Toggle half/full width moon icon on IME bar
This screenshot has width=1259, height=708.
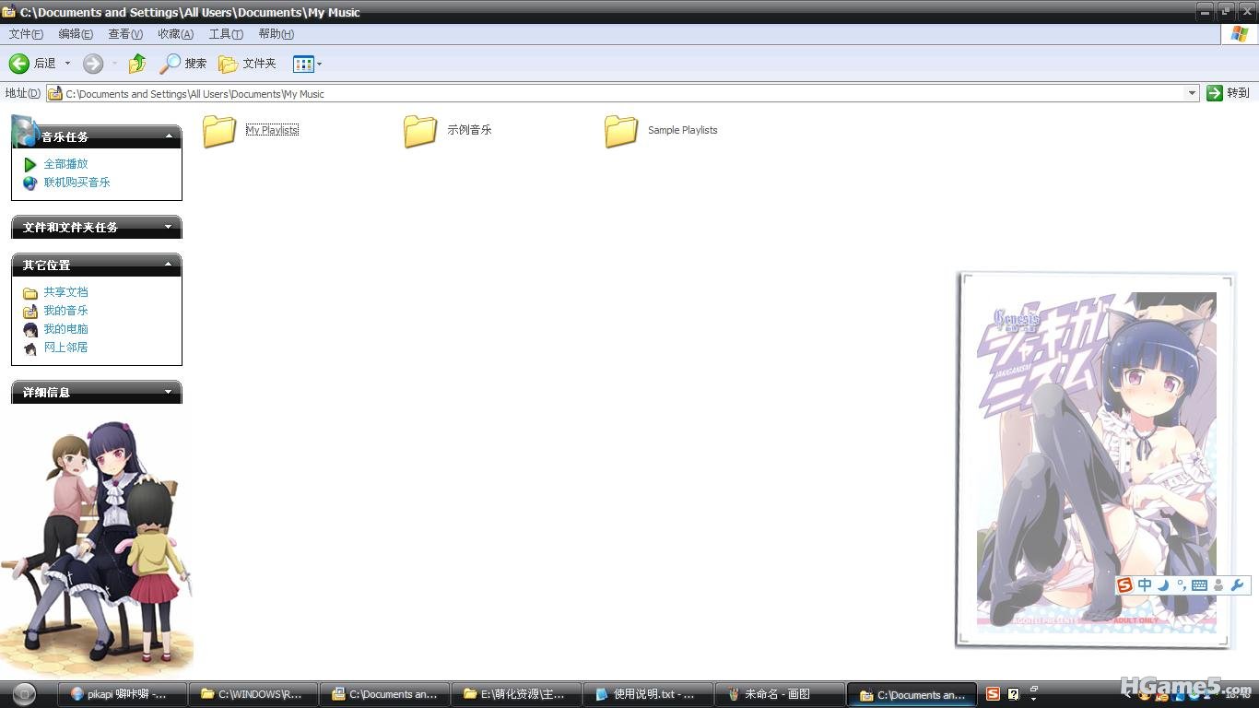[x=1163, y=585]
